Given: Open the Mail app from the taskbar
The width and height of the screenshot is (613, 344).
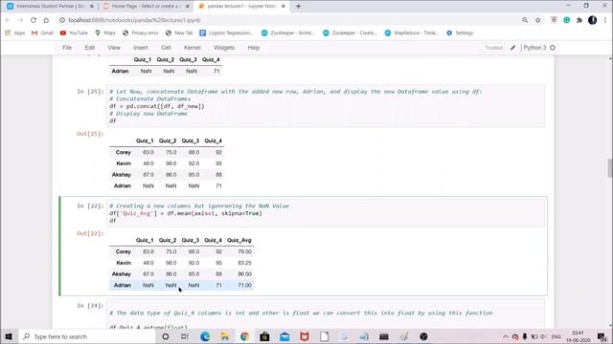Looking at the screenshot, I should [284, 336].
